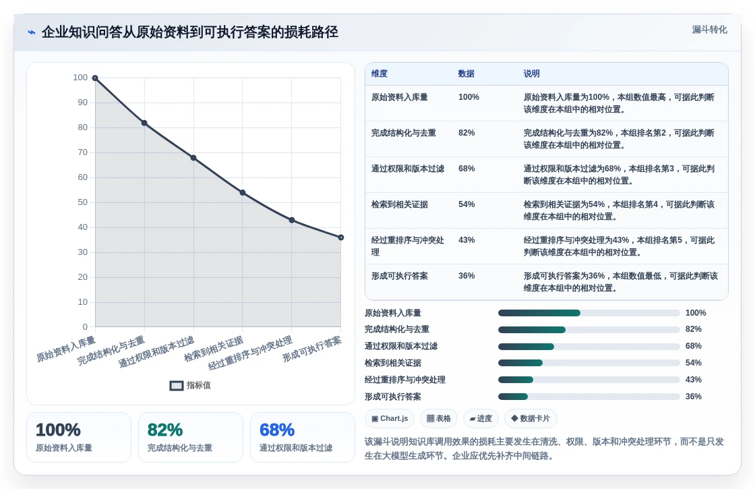Screen dimensions: 755x489
Task: Click the 54% data point on the chart line
Action: click(x=243, y=193)
